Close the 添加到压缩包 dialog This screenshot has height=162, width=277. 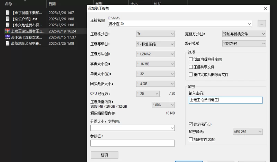(x=265, y=8)
